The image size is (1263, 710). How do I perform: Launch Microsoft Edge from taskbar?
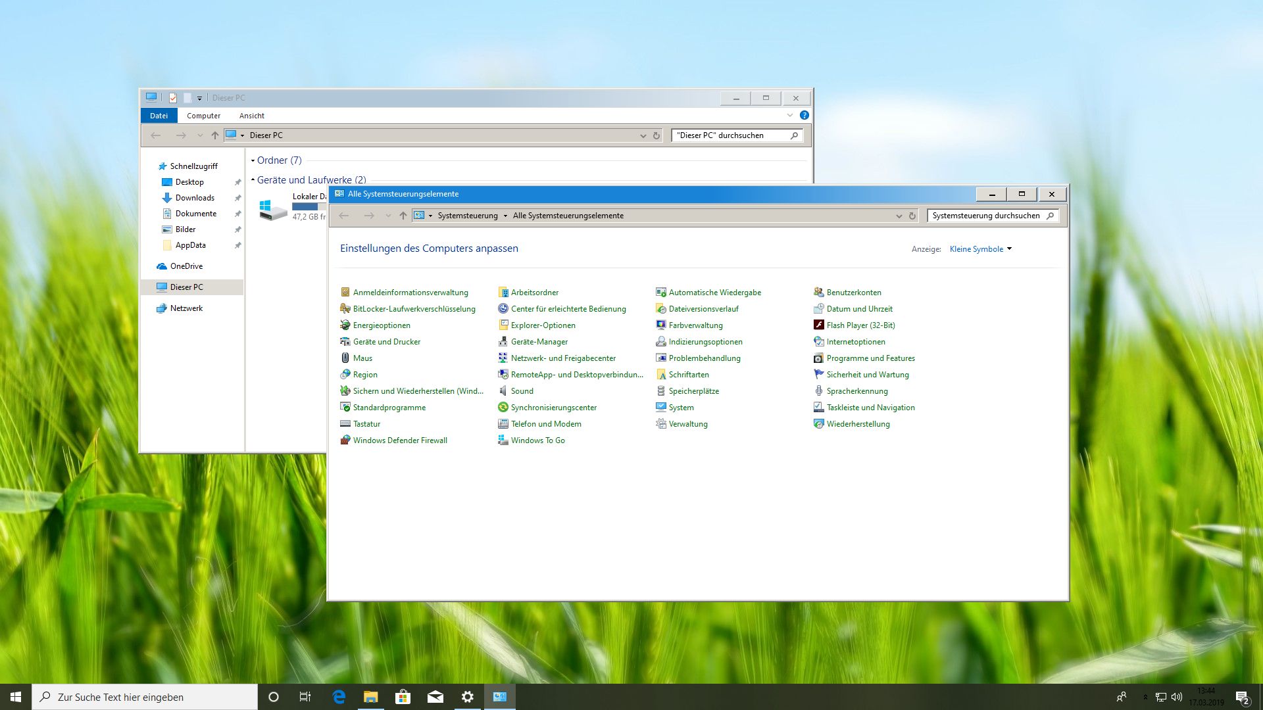tap(339, 697)
